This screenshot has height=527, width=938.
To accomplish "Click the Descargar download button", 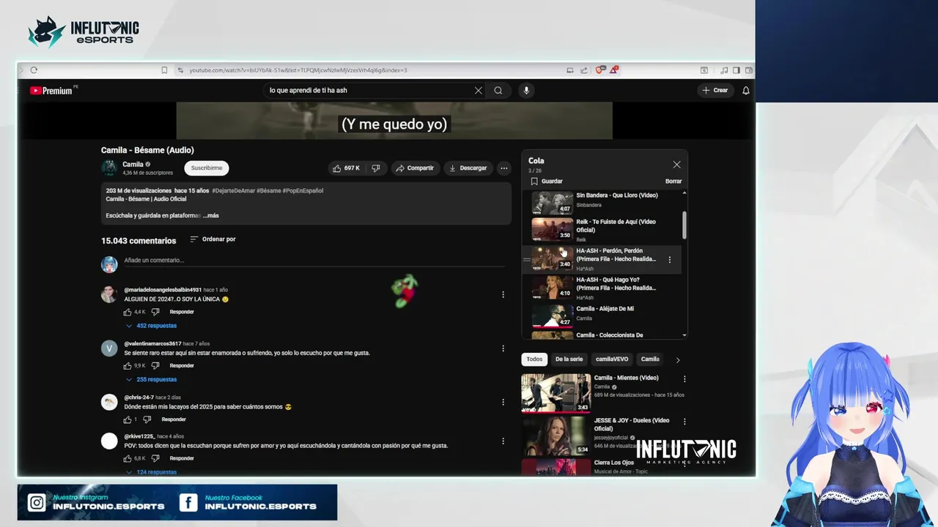I will click(x=468, y=168).
